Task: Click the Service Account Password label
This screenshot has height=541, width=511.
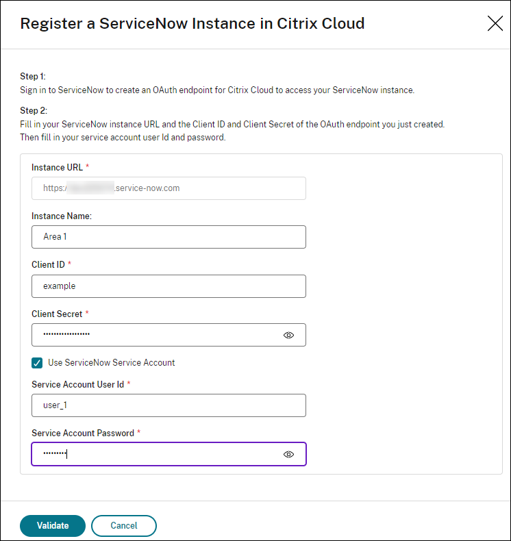Action: tap(83, 433)
